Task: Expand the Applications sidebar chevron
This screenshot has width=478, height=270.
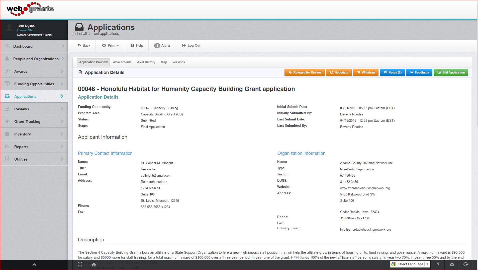Action: [61, 96]
